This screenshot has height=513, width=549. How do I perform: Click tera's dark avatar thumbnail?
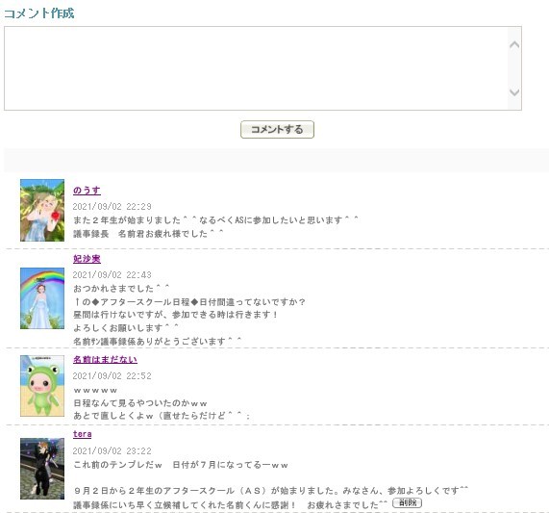tap(42, 469)
